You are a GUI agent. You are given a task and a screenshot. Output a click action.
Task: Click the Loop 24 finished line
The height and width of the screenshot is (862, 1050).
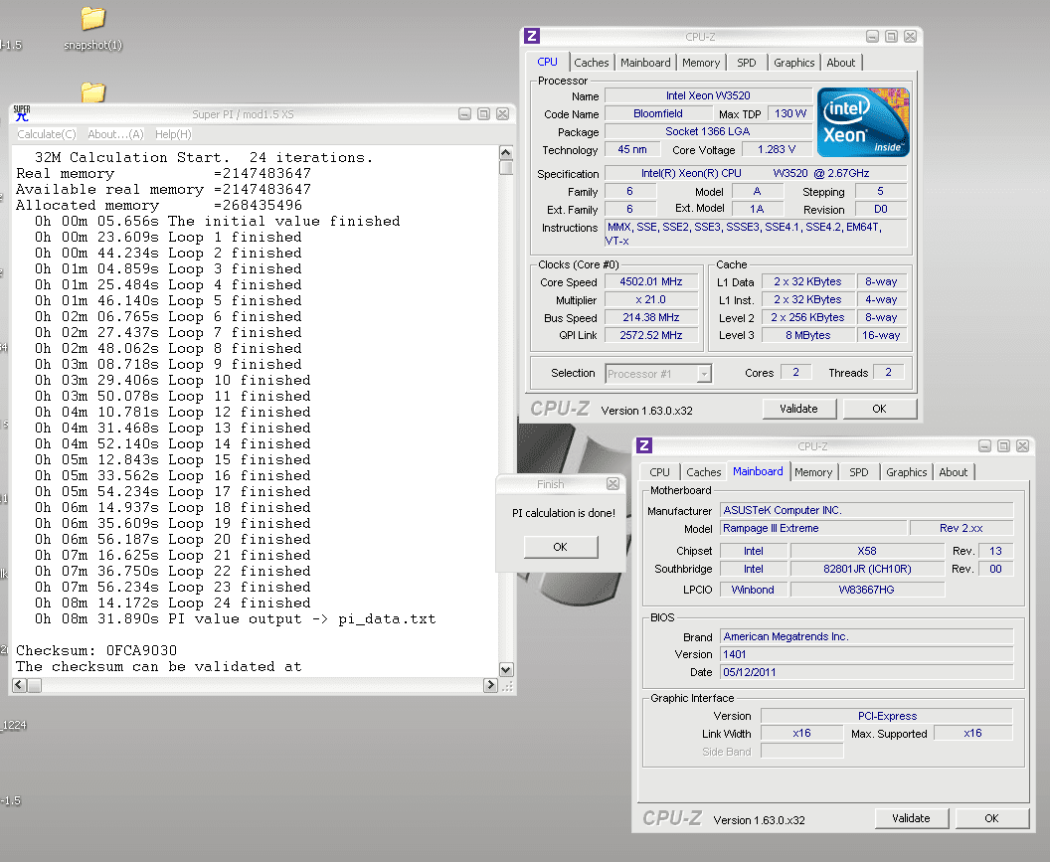pos(173,603)
